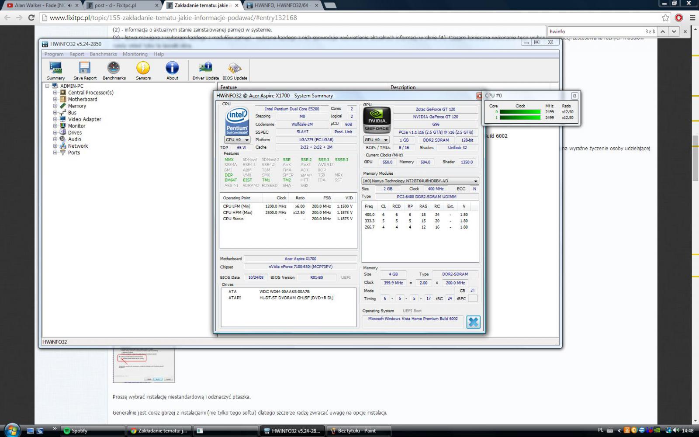699x437 pixels.
Task: Jump to previous find-in-page result
Action: coord(663,31)
